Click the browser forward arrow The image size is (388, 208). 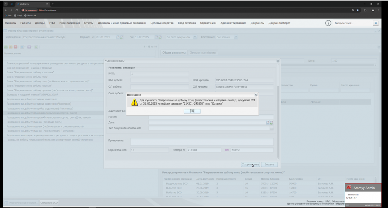point(11,10)
